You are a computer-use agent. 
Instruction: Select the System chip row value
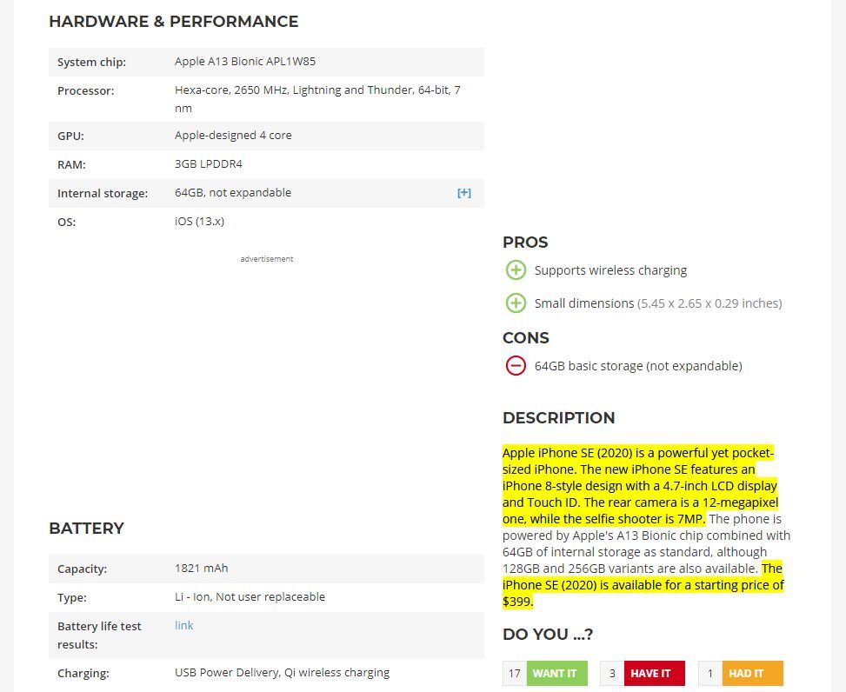pos(245,62)
